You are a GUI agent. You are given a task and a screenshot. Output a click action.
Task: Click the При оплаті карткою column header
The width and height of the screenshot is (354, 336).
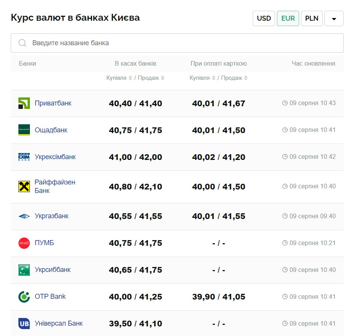pos(219,63)
